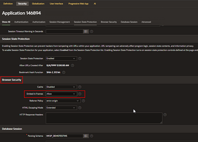Click the 8/4/1999 12:00:00 AM value
Viewport: 198px width, 142px height.
pos(58,65)
